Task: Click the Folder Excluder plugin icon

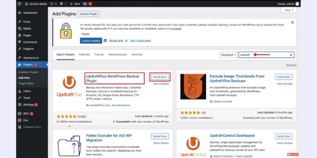Action: pyautogui.click(x=69, y=146)
